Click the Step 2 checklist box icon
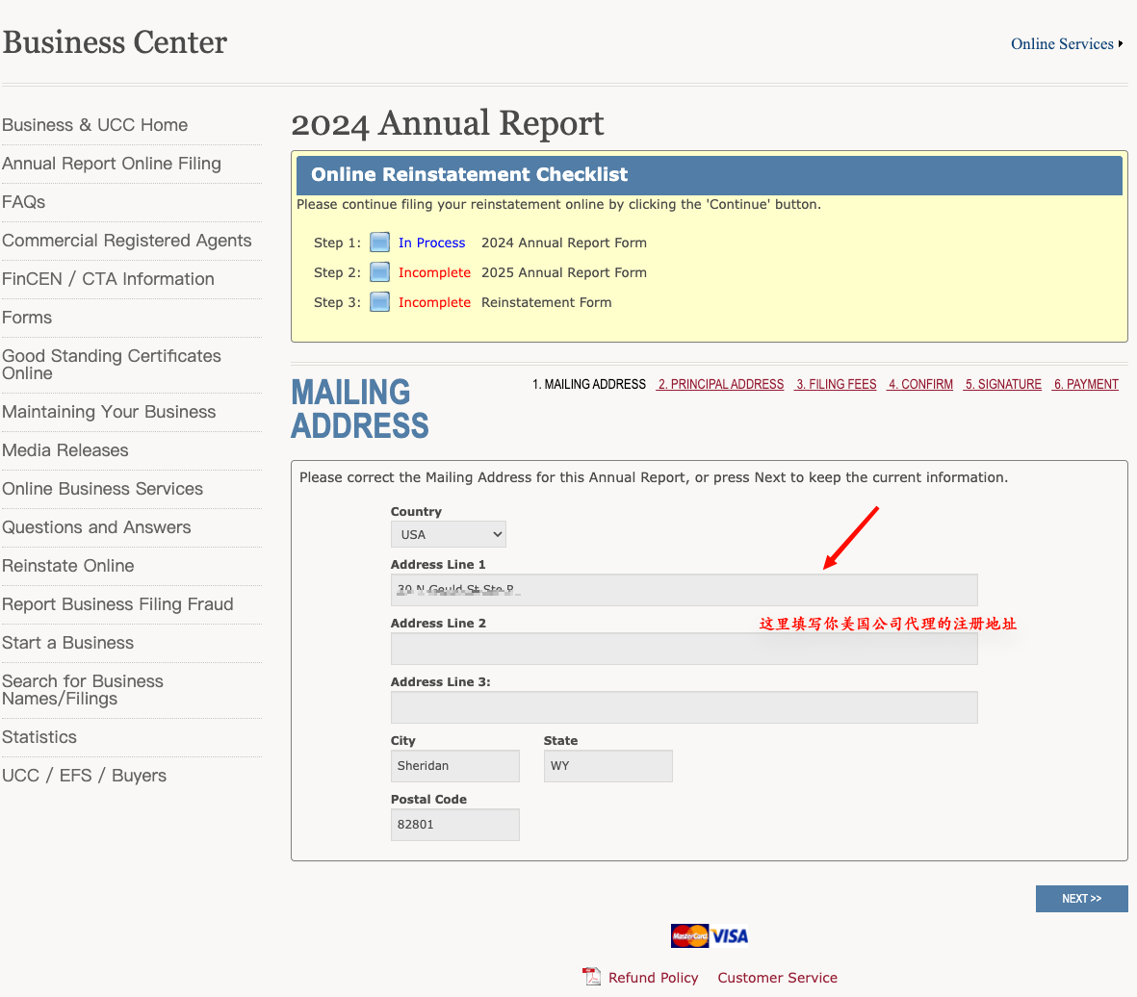This screenshot has height=997, width=1137. point(379,272)
